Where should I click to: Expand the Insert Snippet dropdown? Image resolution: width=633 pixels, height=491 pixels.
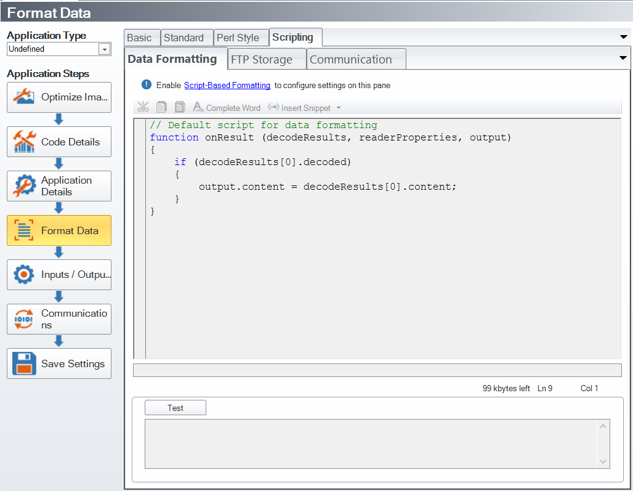click(x=339, y=108)
